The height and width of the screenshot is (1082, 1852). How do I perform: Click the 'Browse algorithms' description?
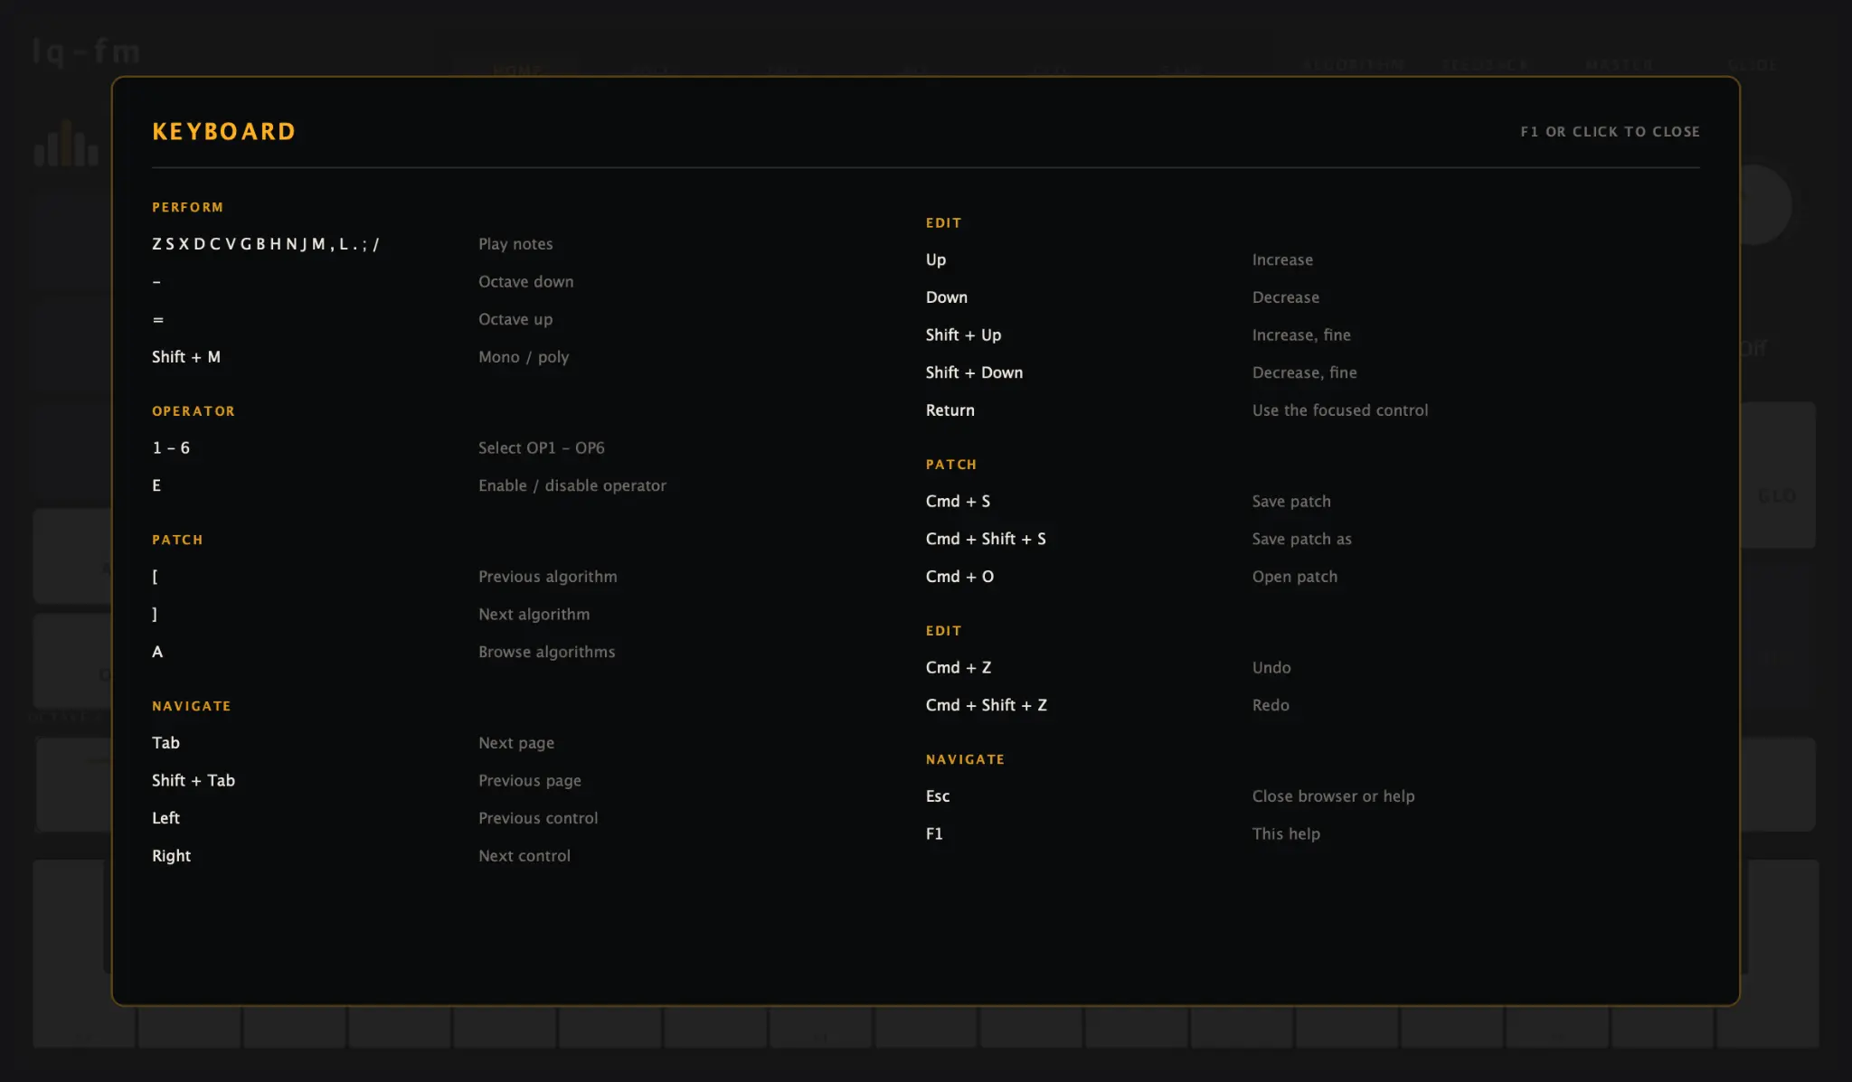tap(546, 653)
